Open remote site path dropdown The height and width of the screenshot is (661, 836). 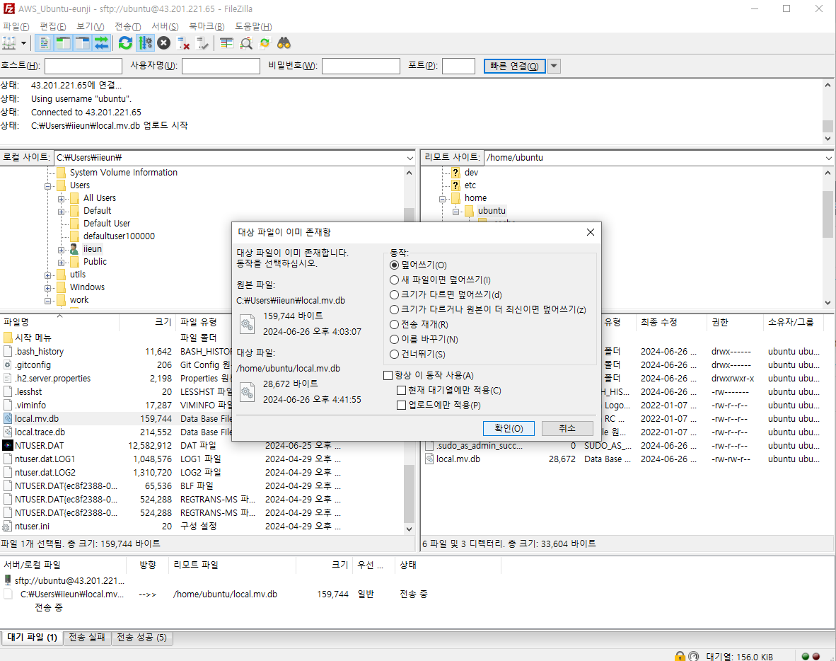click(828, 158)
